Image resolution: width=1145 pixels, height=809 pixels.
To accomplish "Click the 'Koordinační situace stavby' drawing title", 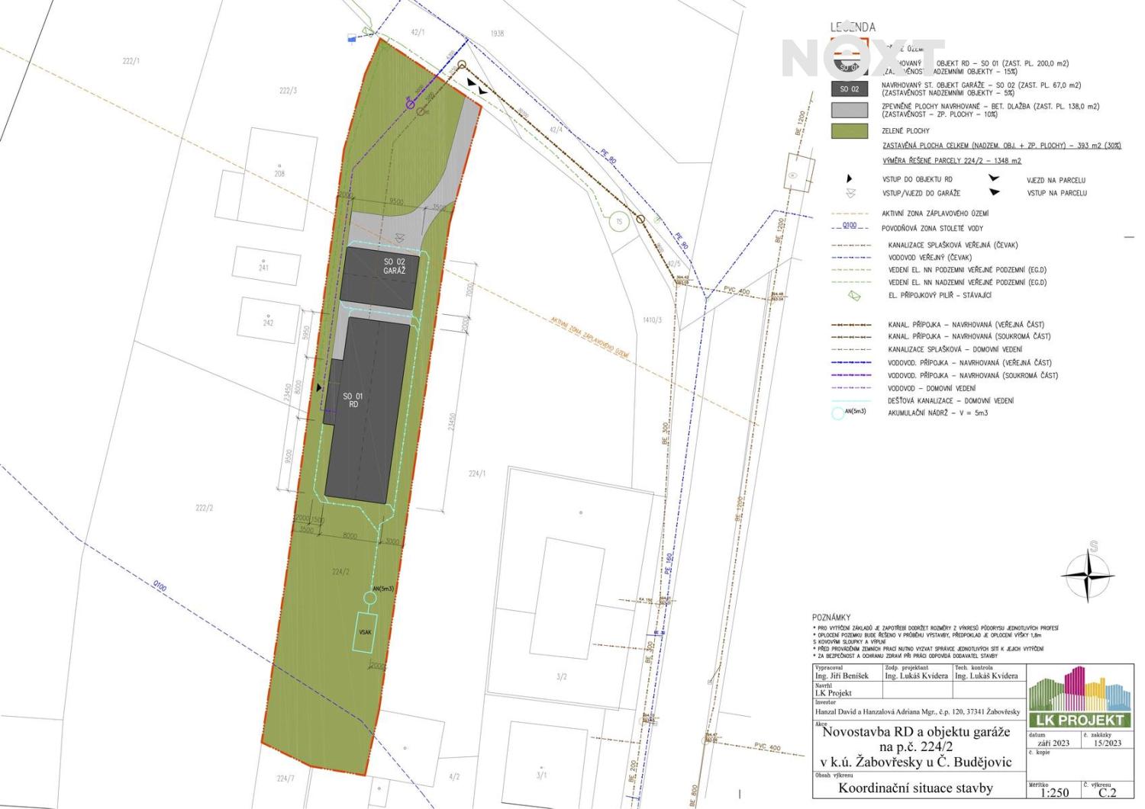I will (915, 788).
